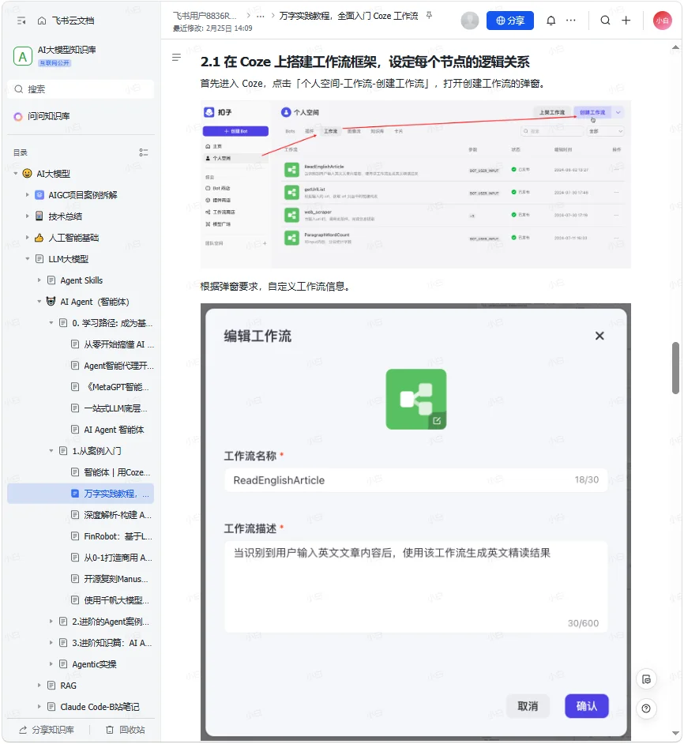The width and height of the screenshot is (684, 744).
Task: Click the text 最近修改: 2月25日 14:09
Action: [x=212, y=28]
